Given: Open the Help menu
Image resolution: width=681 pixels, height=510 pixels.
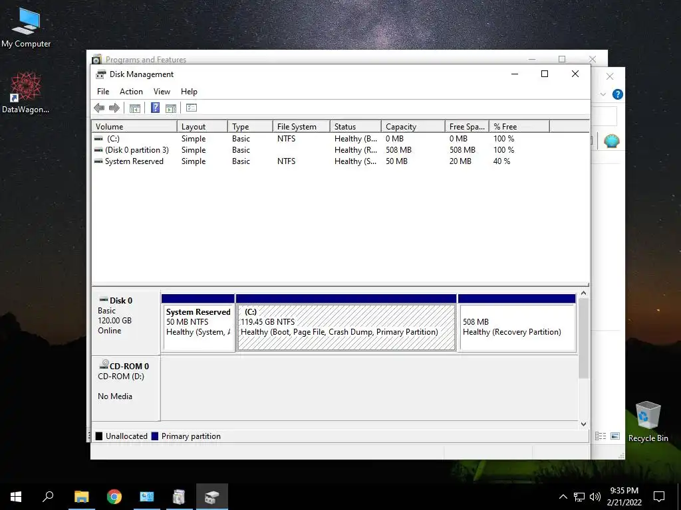Looking at the screenshot, I should 189,92.
